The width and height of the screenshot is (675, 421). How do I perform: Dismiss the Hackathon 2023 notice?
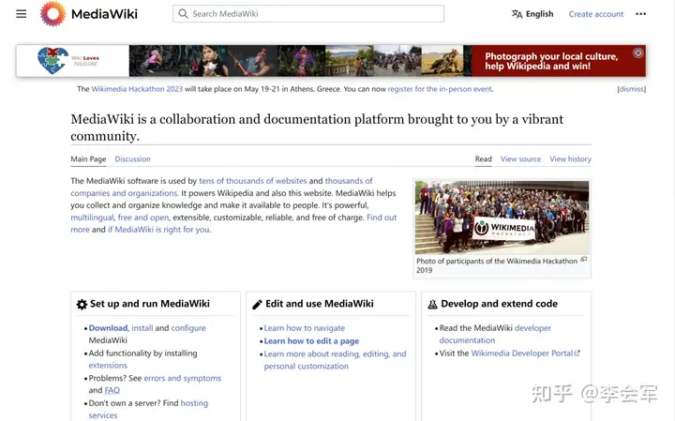(632, 89)
